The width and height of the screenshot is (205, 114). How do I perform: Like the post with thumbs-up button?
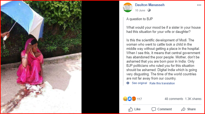pos(134,109)
